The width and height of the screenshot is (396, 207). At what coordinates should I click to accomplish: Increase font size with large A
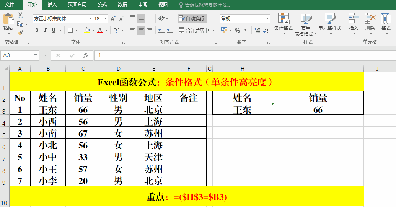click(113, 18)
